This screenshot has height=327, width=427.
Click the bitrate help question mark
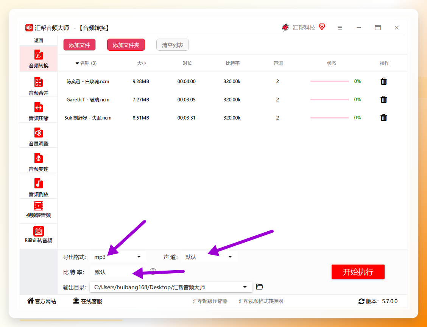153,272
